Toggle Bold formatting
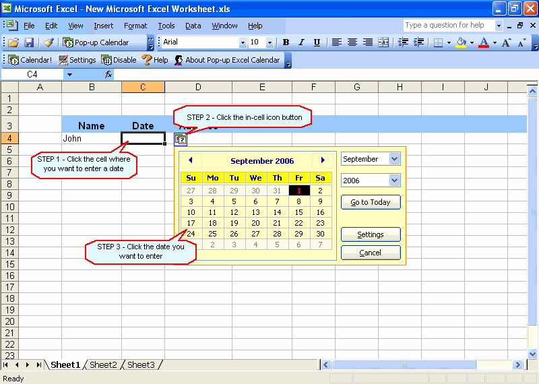 click(x=286, y=42)
